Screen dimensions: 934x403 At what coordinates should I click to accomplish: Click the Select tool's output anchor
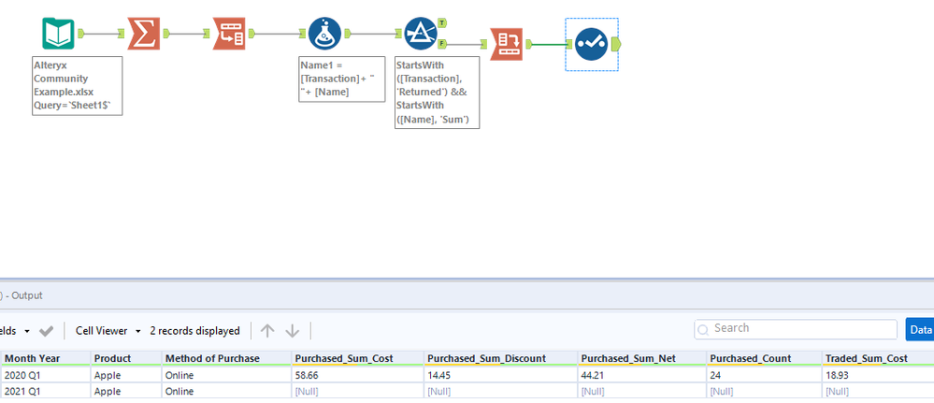tap(616, 44)
